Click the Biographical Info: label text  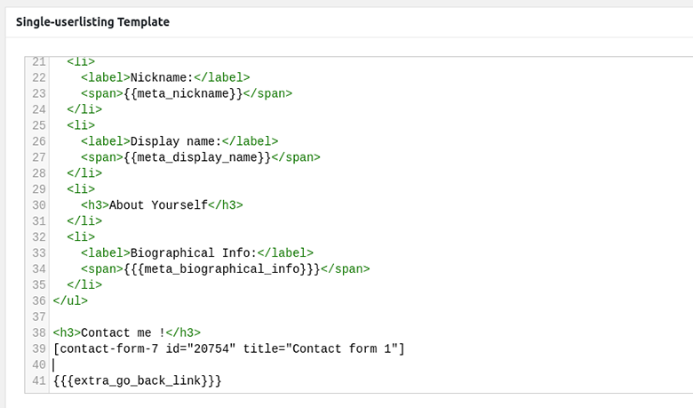193,252
